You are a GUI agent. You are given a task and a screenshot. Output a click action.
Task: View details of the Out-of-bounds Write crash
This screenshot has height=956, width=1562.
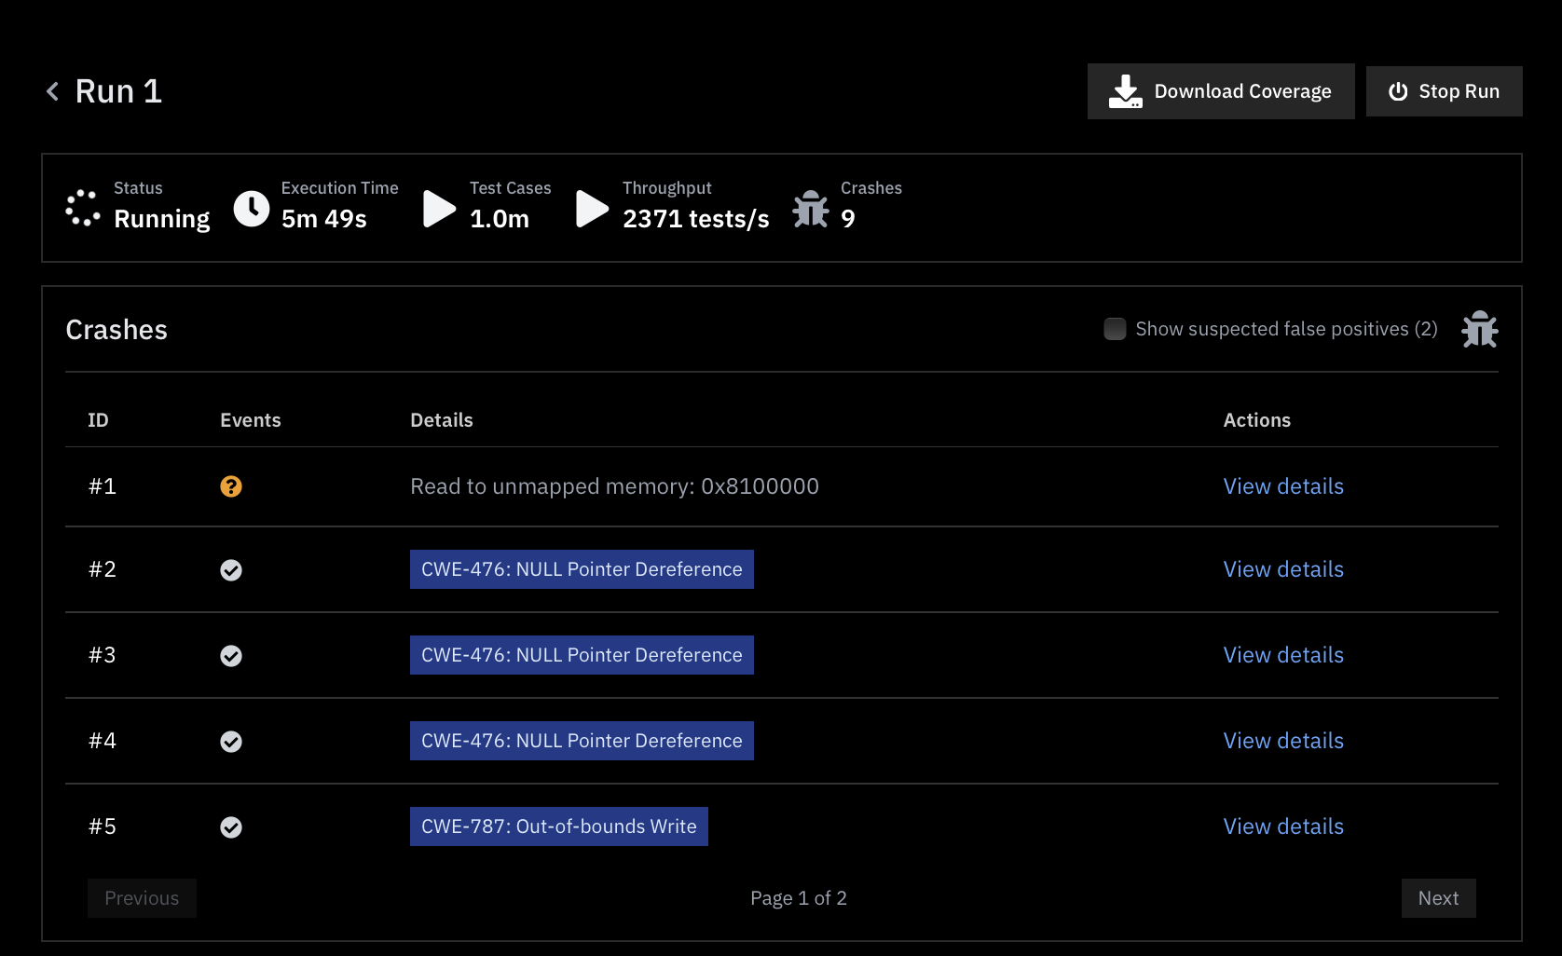1283,826
